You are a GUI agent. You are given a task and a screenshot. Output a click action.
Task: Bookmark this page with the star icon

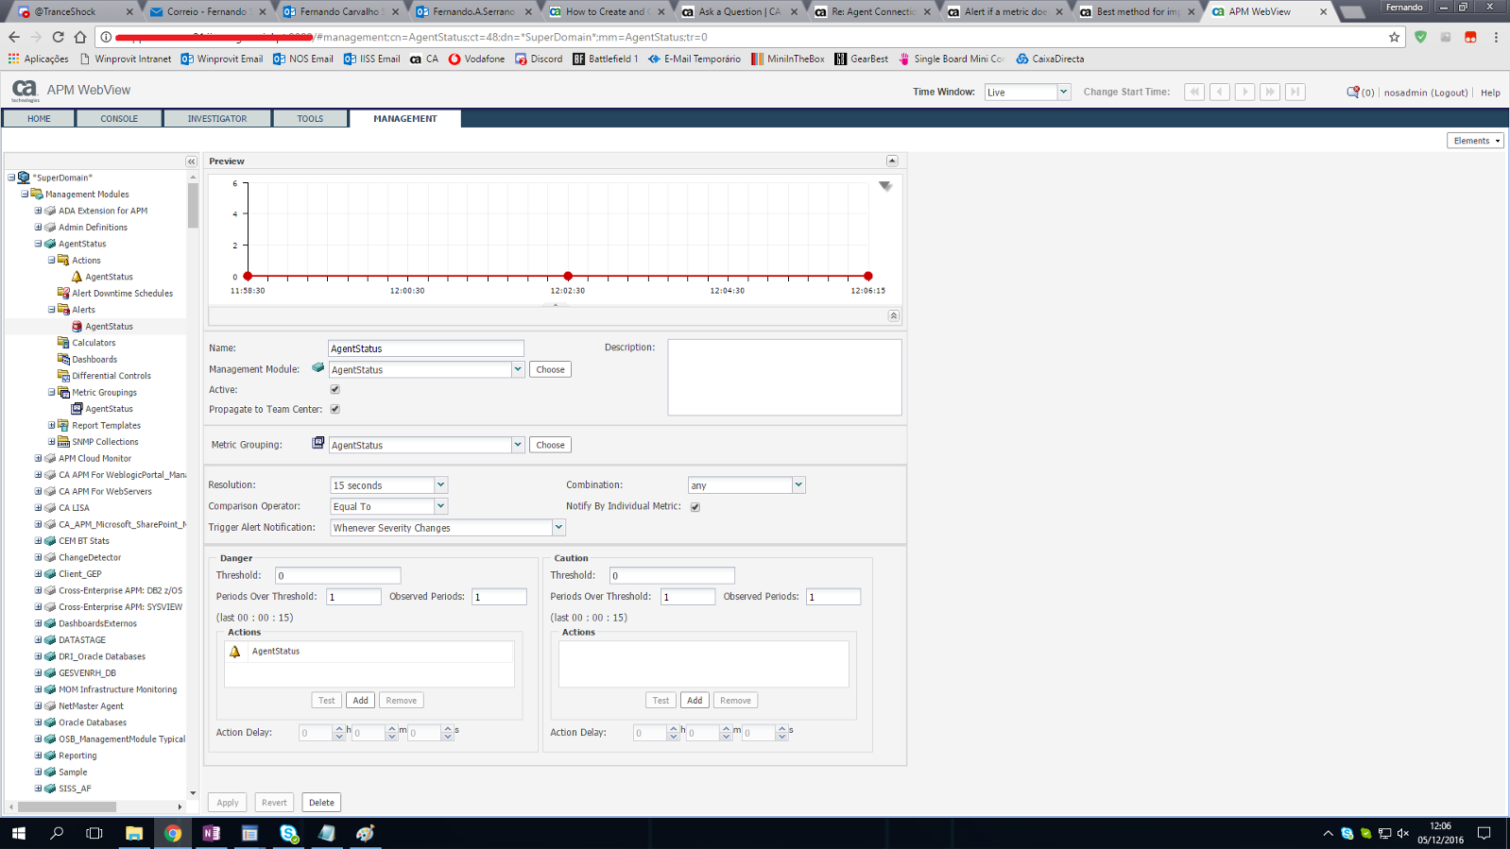(1394, 37)
